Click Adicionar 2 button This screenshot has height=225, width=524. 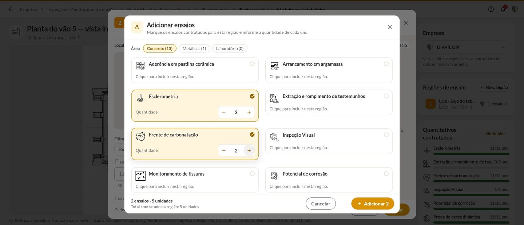tap(373, 204)
